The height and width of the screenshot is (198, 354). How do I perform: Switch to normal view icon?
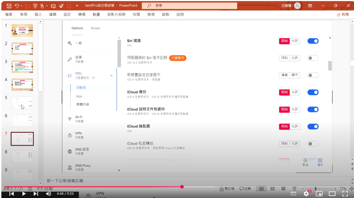(x=261, y=189)
